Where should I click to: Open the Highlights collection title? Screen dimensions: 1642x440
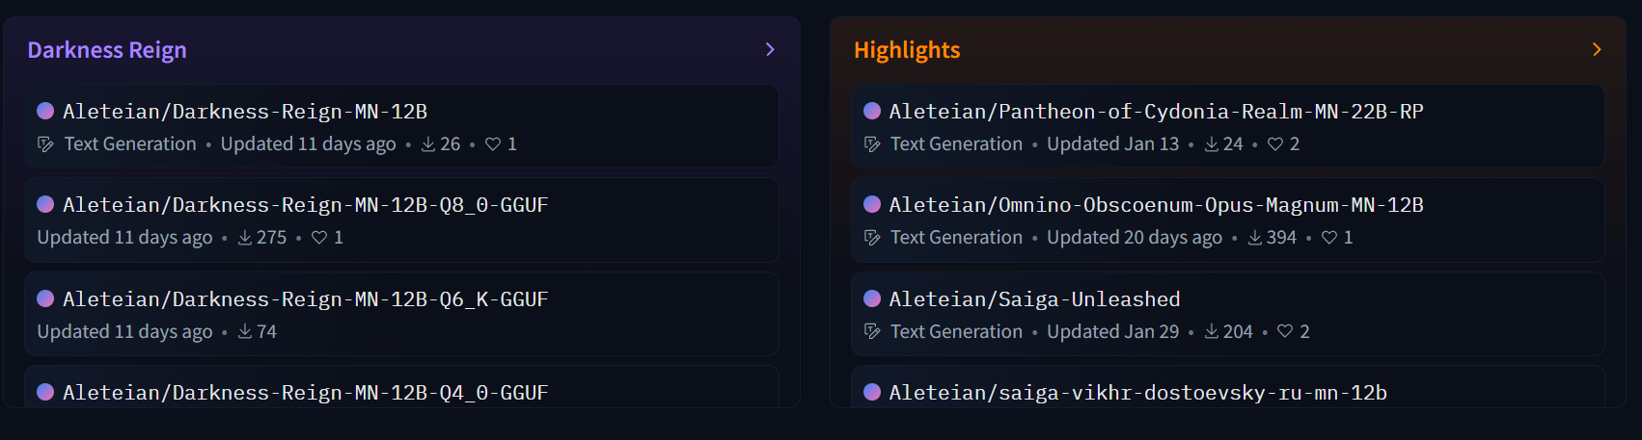[x=907, y=50]
